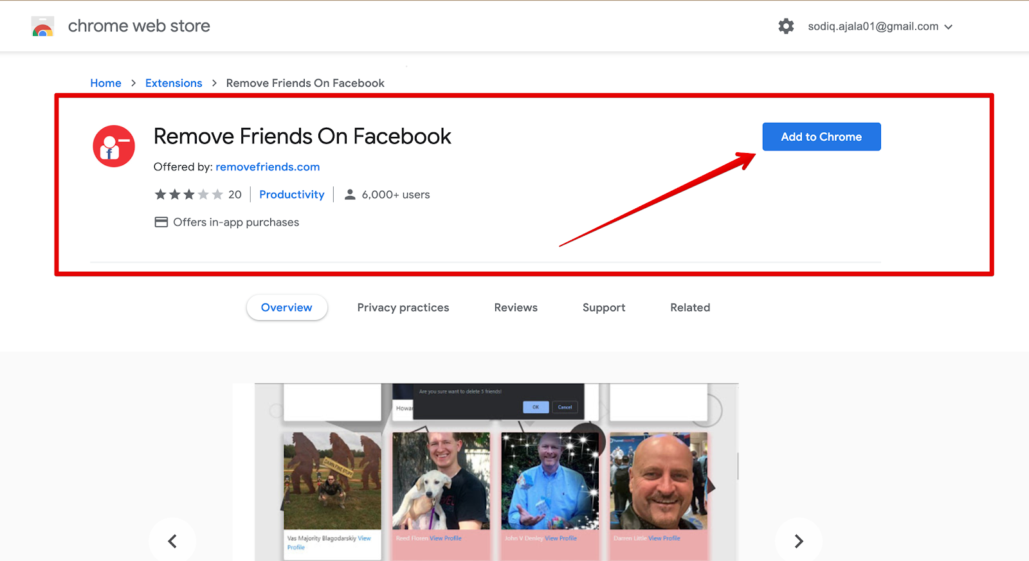Select the Support tab
The height and width of the screenshot is (561, 1029).
click(604, 308)
